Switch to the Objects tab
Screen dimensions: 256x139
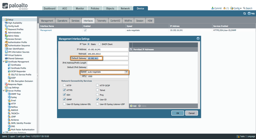(x=110, y=9)
